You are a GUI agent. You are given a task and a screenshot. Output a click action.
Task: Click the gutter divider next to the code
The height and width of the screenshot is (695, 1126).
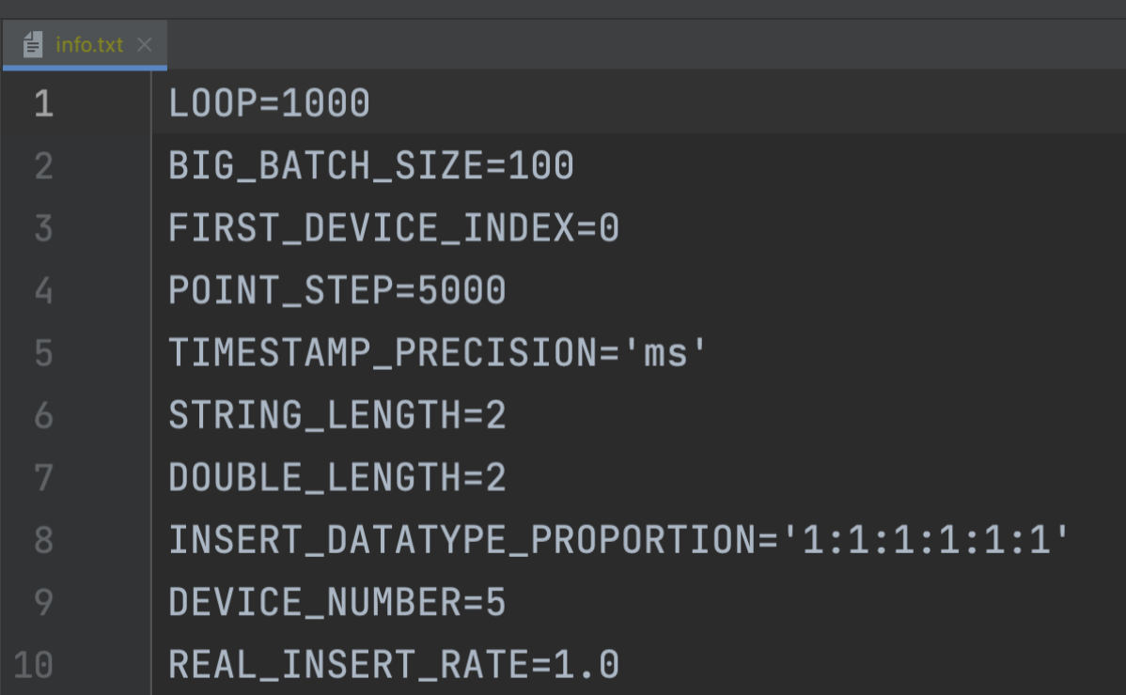coord(152,376)
